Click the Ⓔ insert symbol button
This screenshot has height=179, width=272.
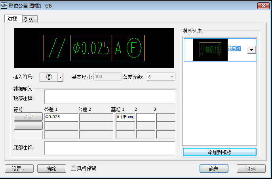(49, 77)
